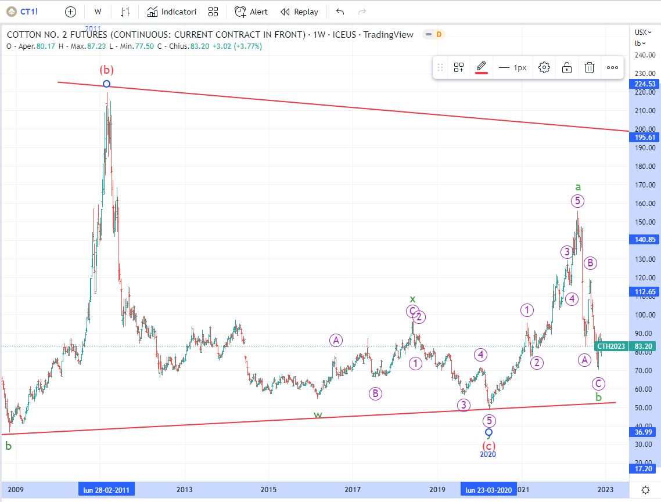
Task: Select the green 'a' wave label
Action: pos(578,186)
